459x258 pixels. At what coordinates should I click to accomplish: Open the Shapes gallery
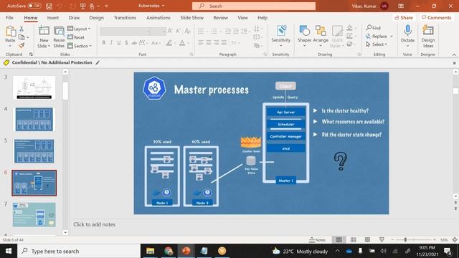click(x=304, y=37)
